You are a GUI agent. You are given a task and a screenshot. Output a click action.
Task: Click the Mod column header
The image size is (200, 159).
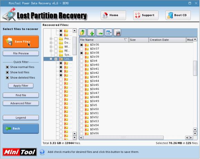[x=190, y=40]
